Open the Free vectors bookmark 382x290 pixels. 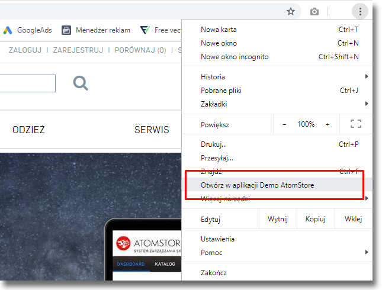160,30
